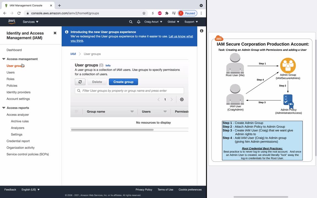The width and height of the screenshot is (317, 198).
Task: Open the media control playlist icon
Action: (174, 13)
